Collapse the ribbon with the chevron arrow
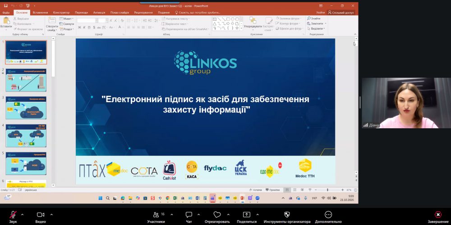Image resolution: width=451 pixels, height=225 pixels. (355, 34)
